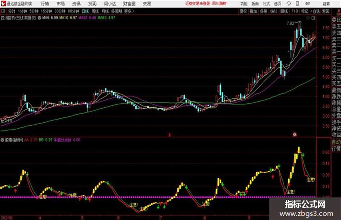
Task: Open the mail envelope icon
Action: (x=307, y=4)
